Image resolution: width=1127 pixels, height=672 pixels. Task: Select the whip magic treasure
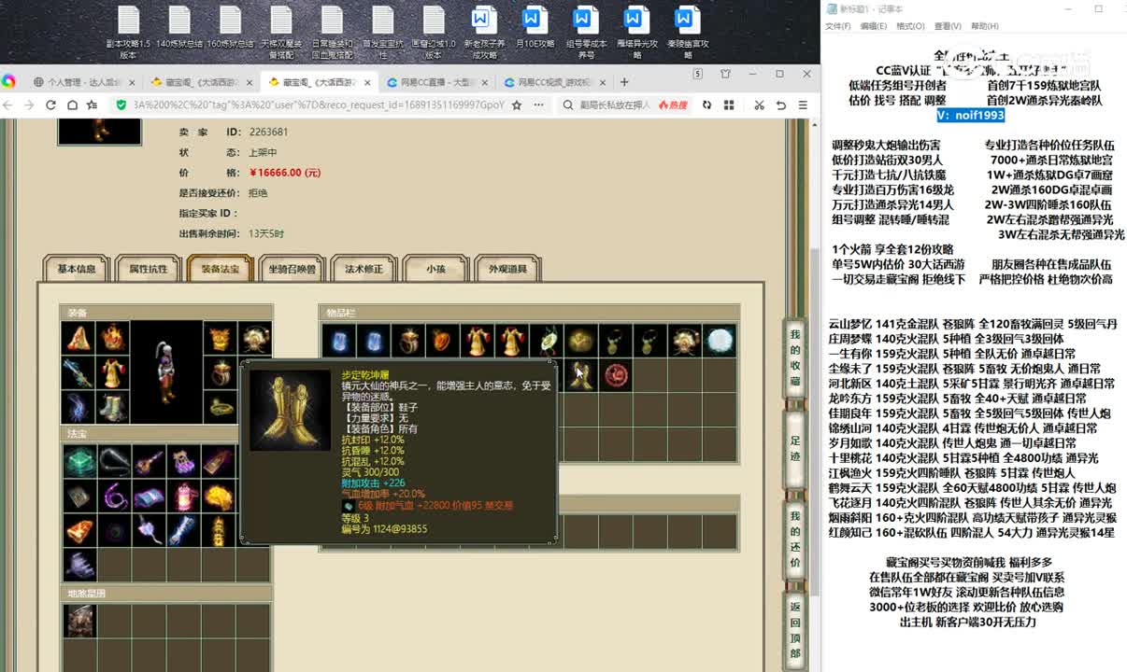(114, 461)
